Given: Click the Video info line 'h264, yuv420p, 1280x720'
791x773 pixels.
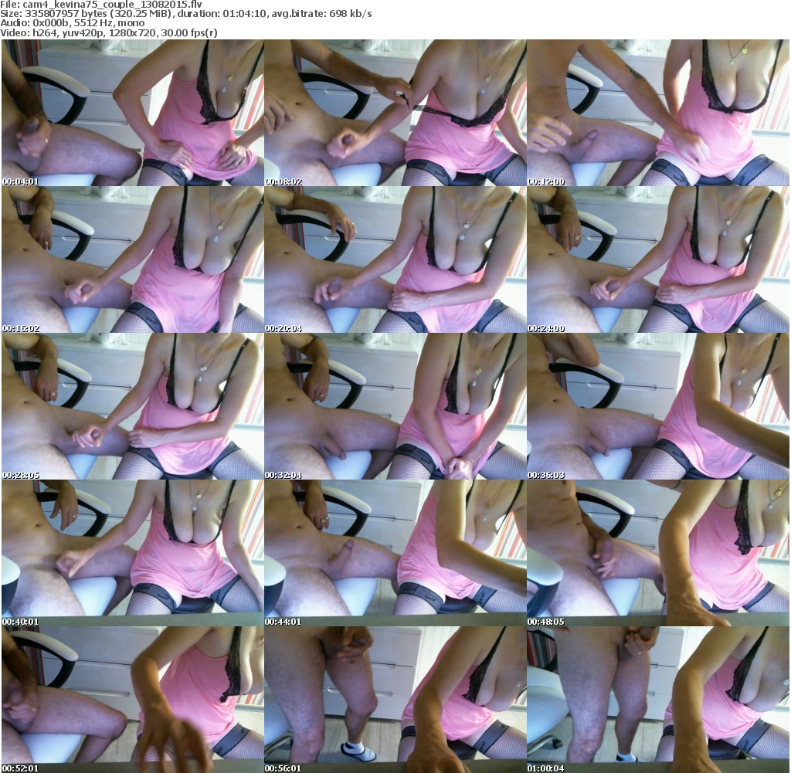Looking at the screenshot, I should click(109, 32).
